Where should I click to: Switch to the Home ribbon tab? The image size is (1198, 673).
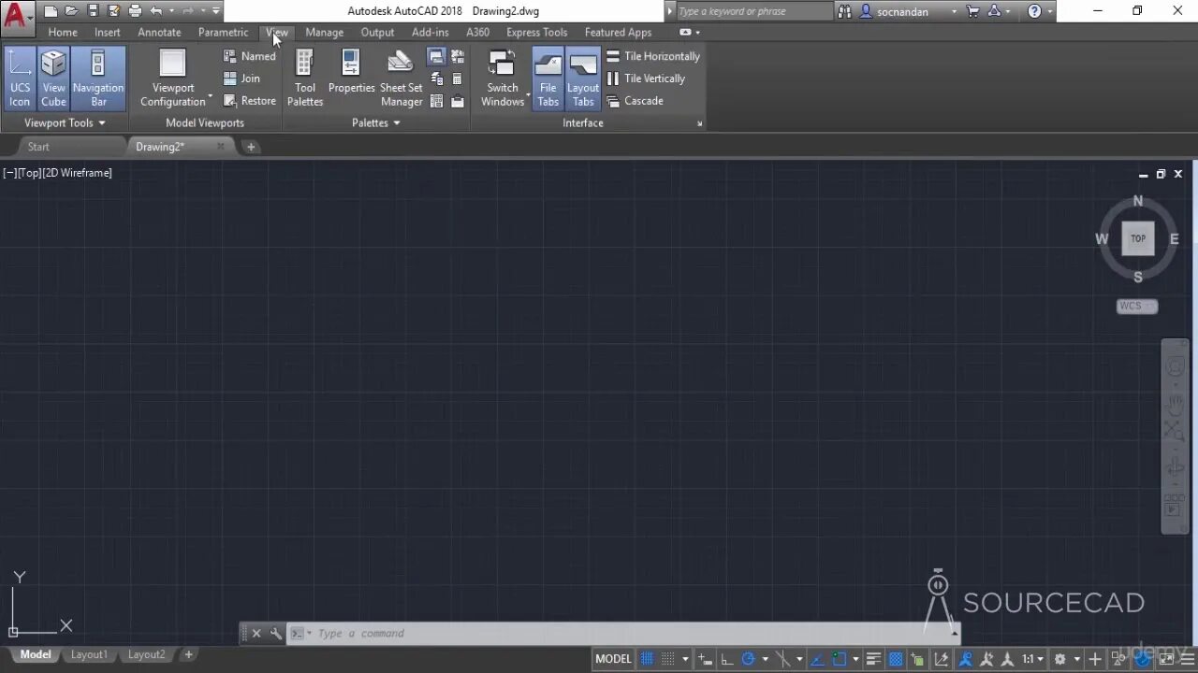[x=63, y=32]
